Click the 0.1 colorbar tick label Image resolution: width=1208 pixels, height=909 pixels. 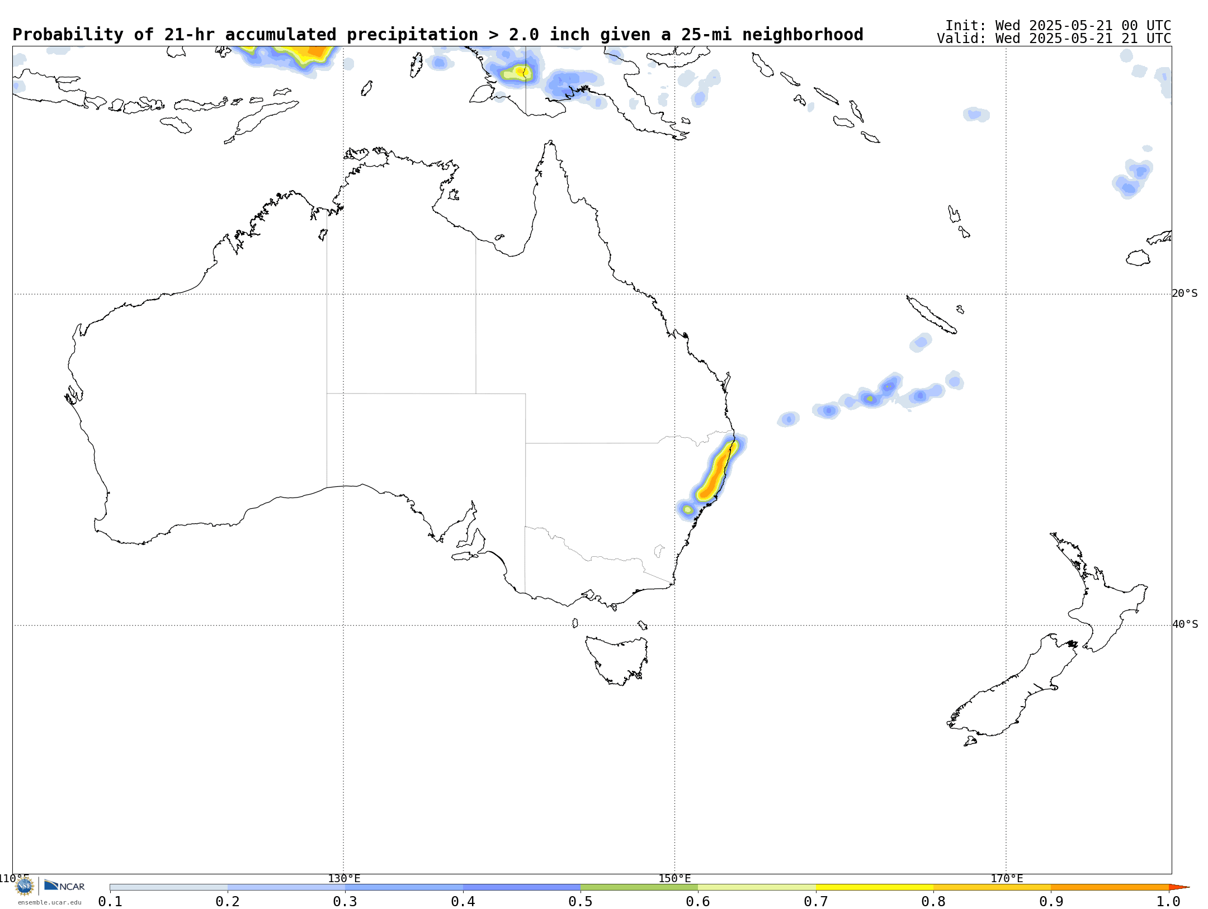tap(110, 901)
